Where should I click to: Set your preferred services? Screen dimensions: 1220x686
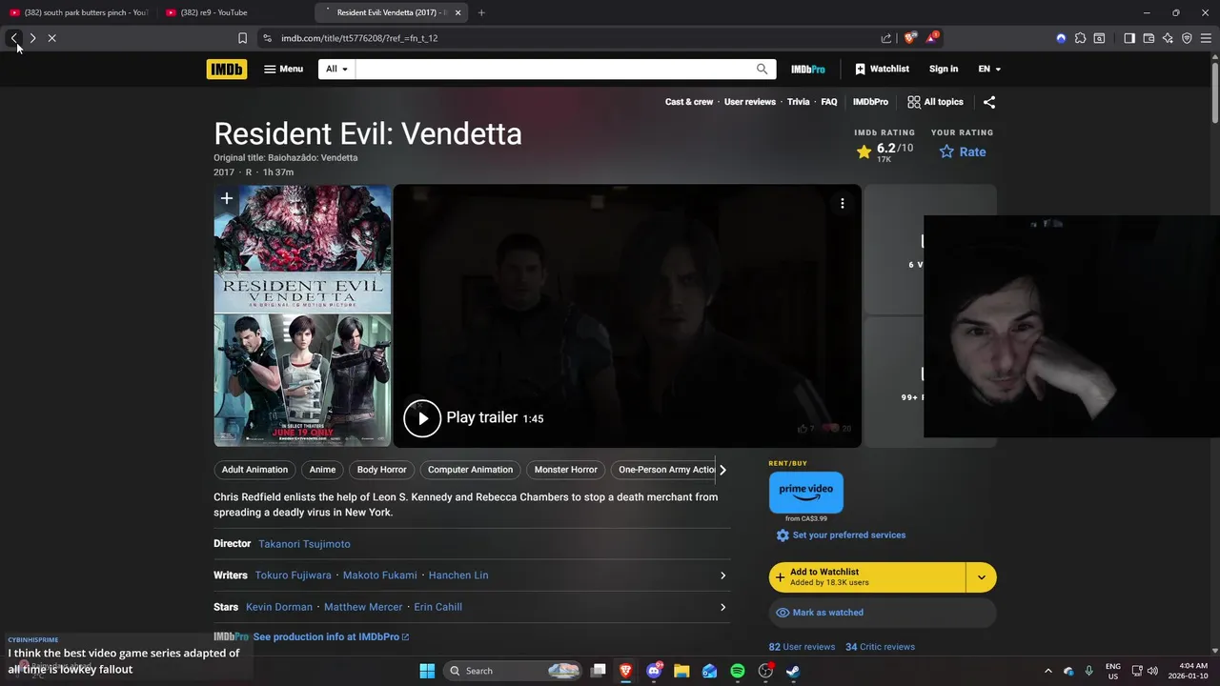tap(841, 535)
